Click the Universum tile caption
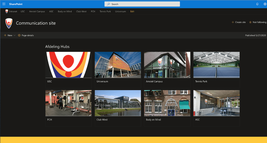This screenshot has height=143, width=267. pos(102,81)
